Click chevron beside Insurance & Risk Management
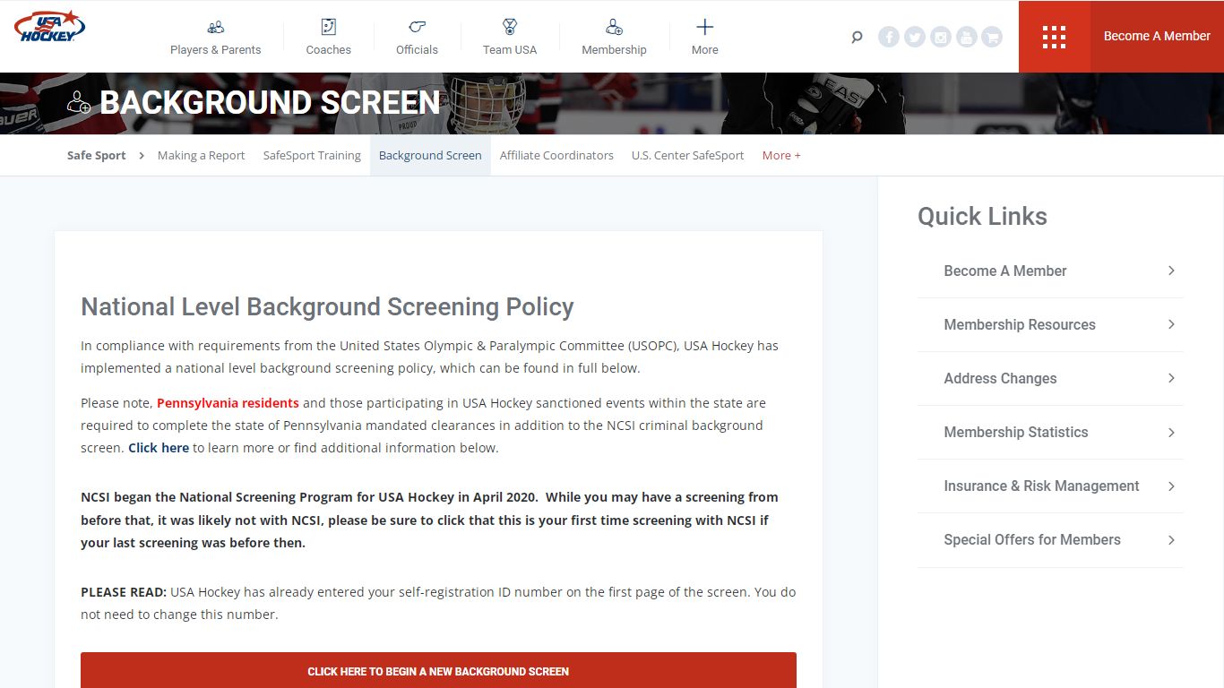Screen dimensions: 1224x688 coord(1171,486)
